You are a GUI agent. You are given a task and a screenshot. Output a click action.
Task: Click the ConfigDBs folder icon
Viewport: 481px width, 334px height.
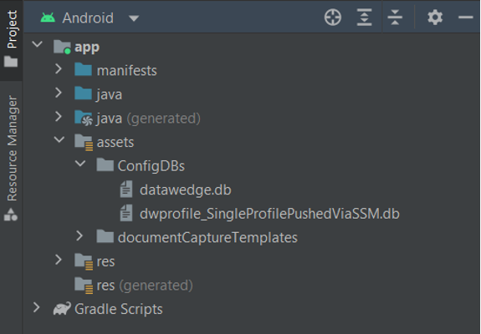tap(105, 165)
